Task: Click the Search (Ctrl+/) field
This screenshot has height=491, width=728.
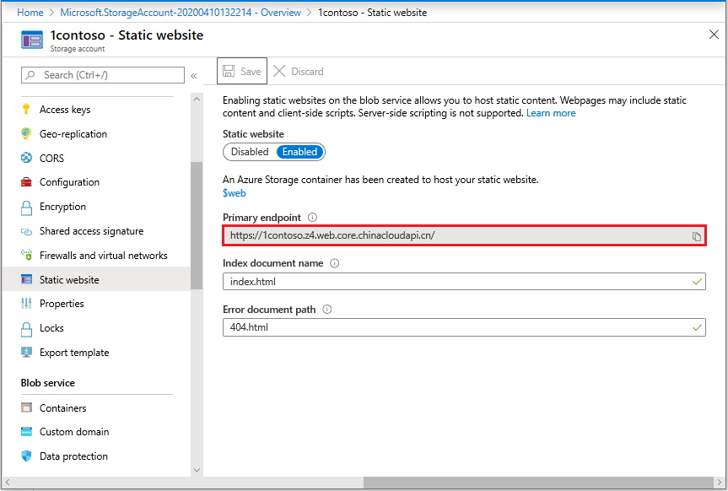Action: [102, 75]
